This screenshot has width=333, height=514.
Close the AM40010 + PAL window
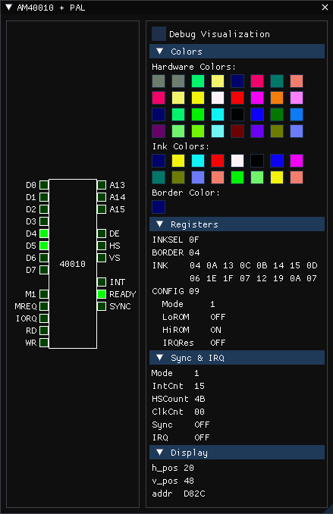(325, 8)
